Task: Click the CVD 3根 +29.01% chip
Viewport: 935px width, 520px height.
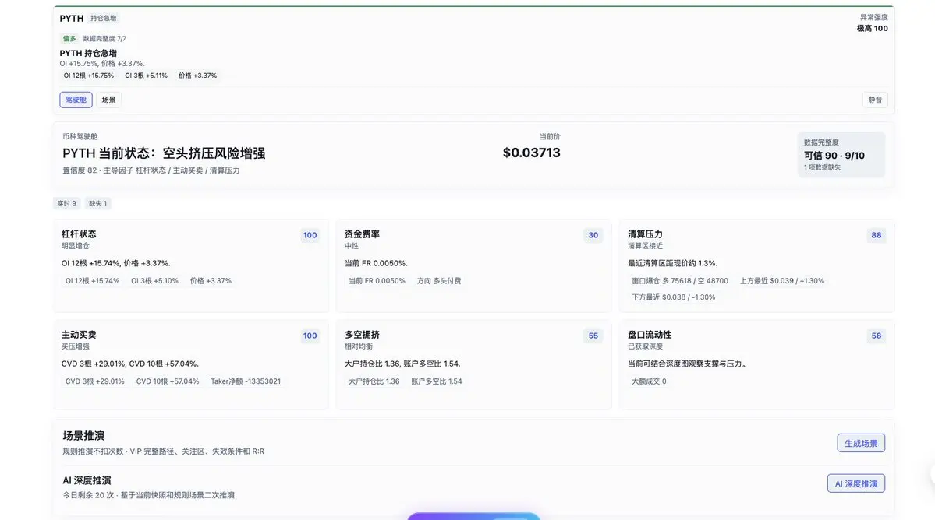Action: 95,381
